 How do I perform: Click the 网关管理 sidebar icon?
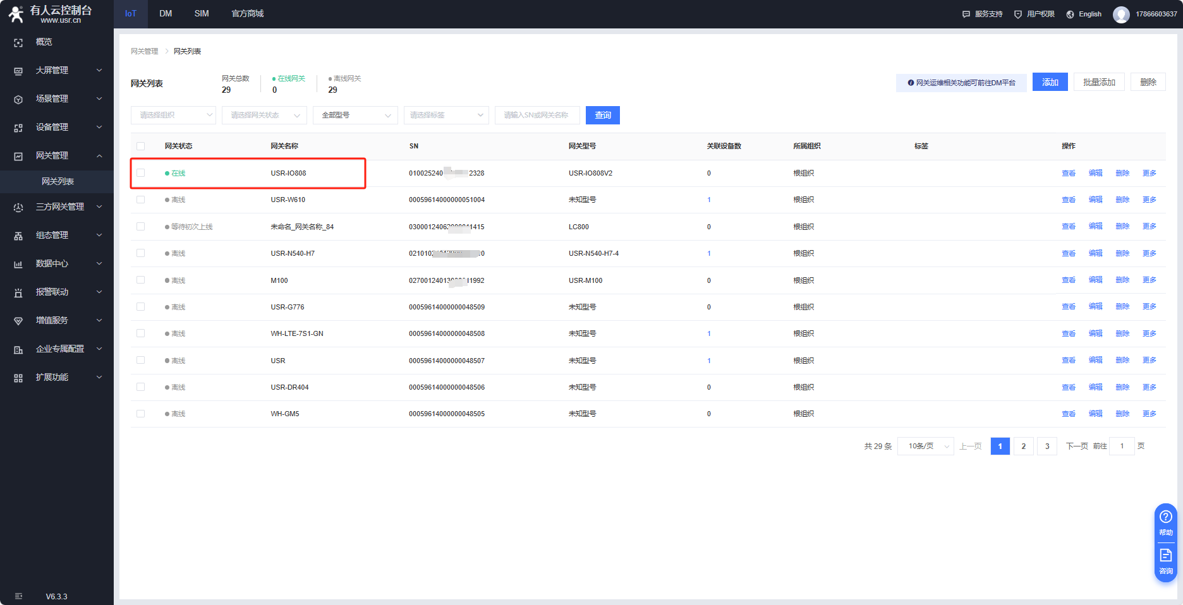tap(18, 156)
